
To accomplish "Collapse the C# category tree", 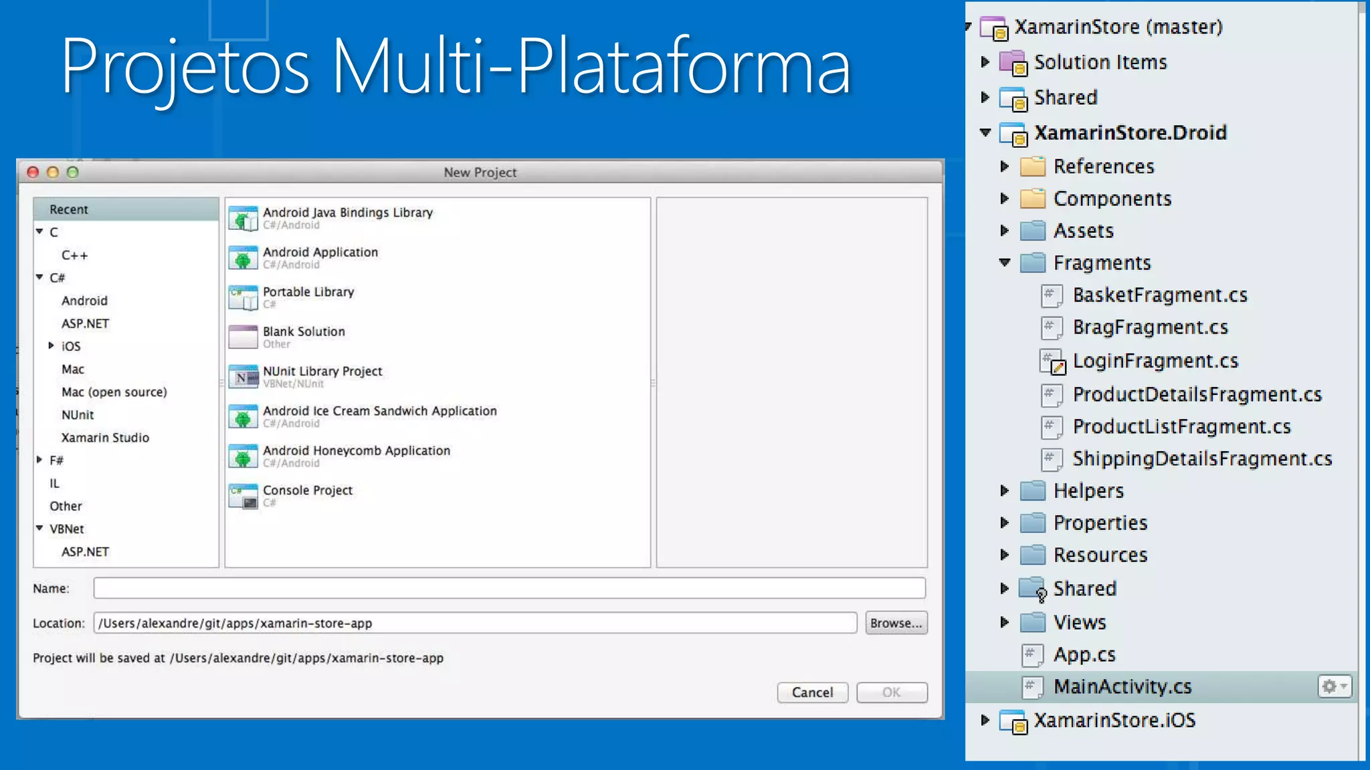I will 39,277.
